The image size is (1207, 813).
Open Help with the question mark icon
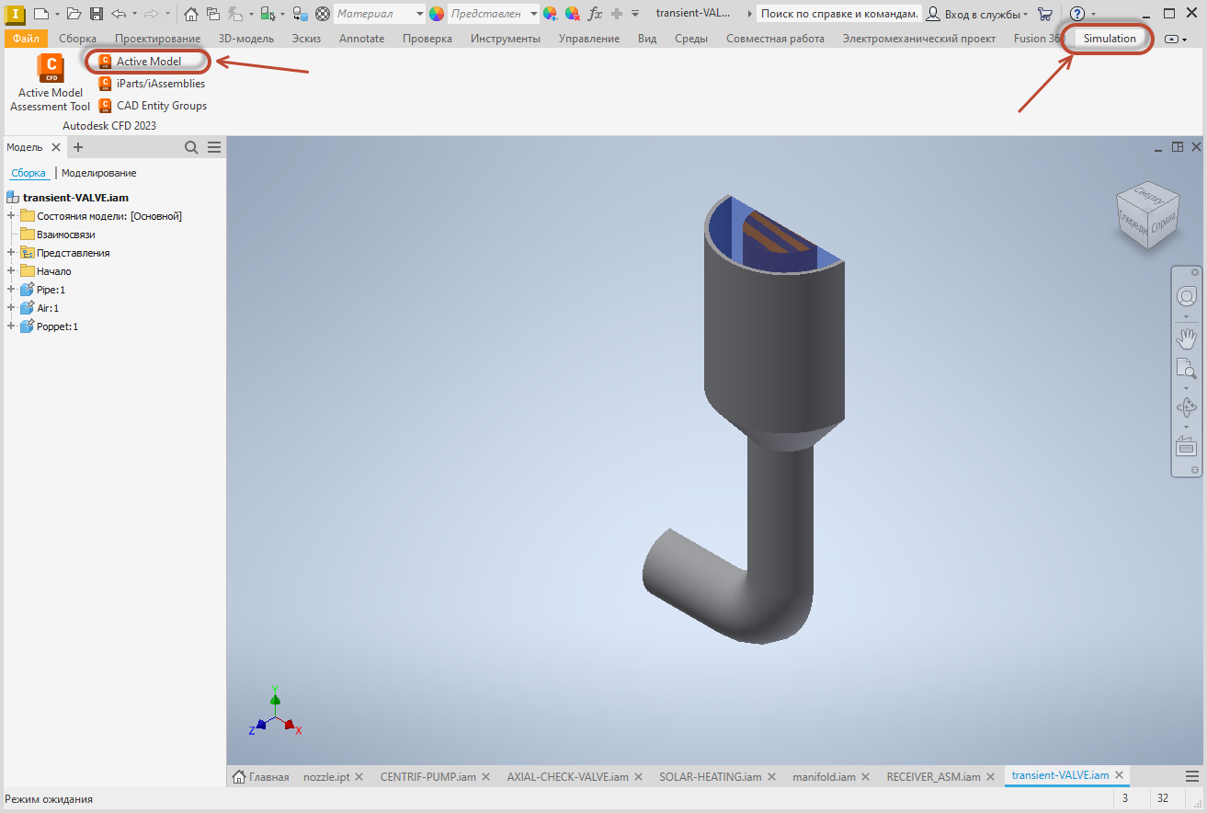pos(1077,14)
